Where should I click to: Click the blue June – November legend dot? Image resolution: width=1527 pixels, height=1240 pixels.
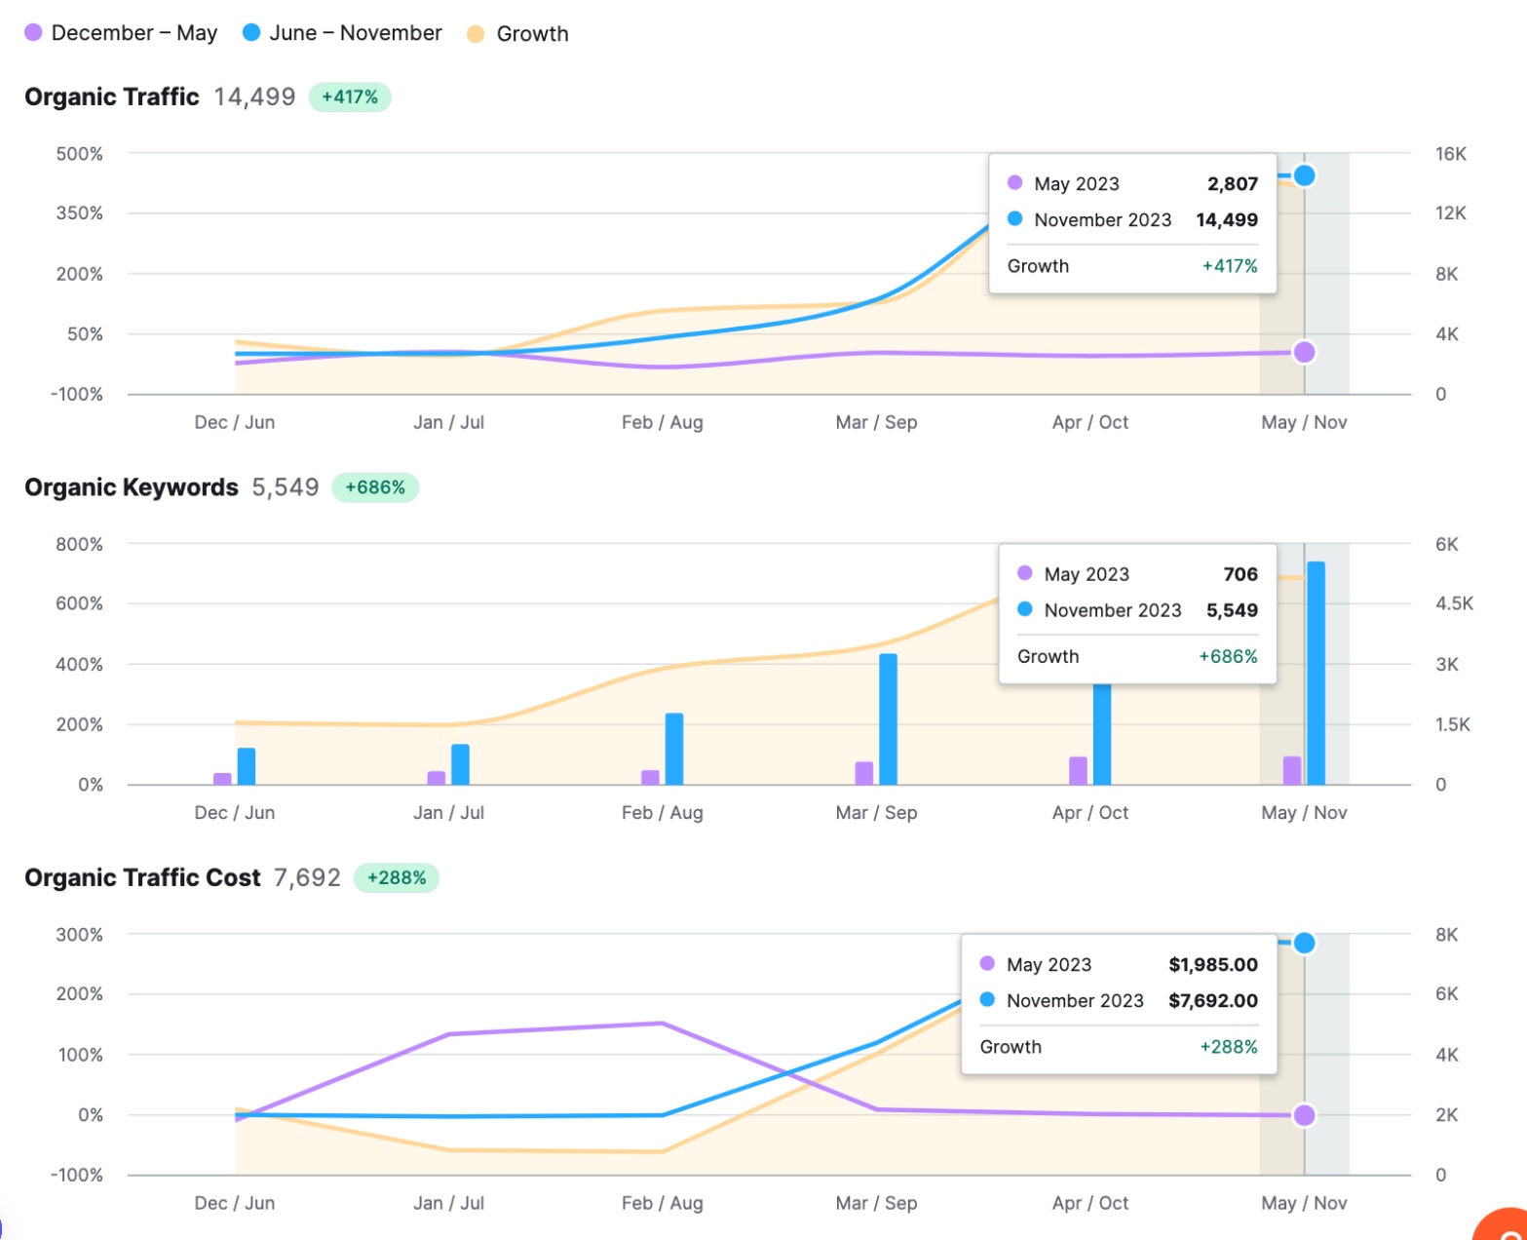coord(251,32)
